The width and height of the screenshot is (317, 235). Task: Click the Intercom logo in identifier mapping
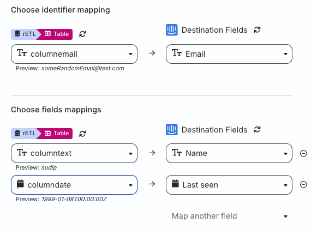[x=172, y=30]
